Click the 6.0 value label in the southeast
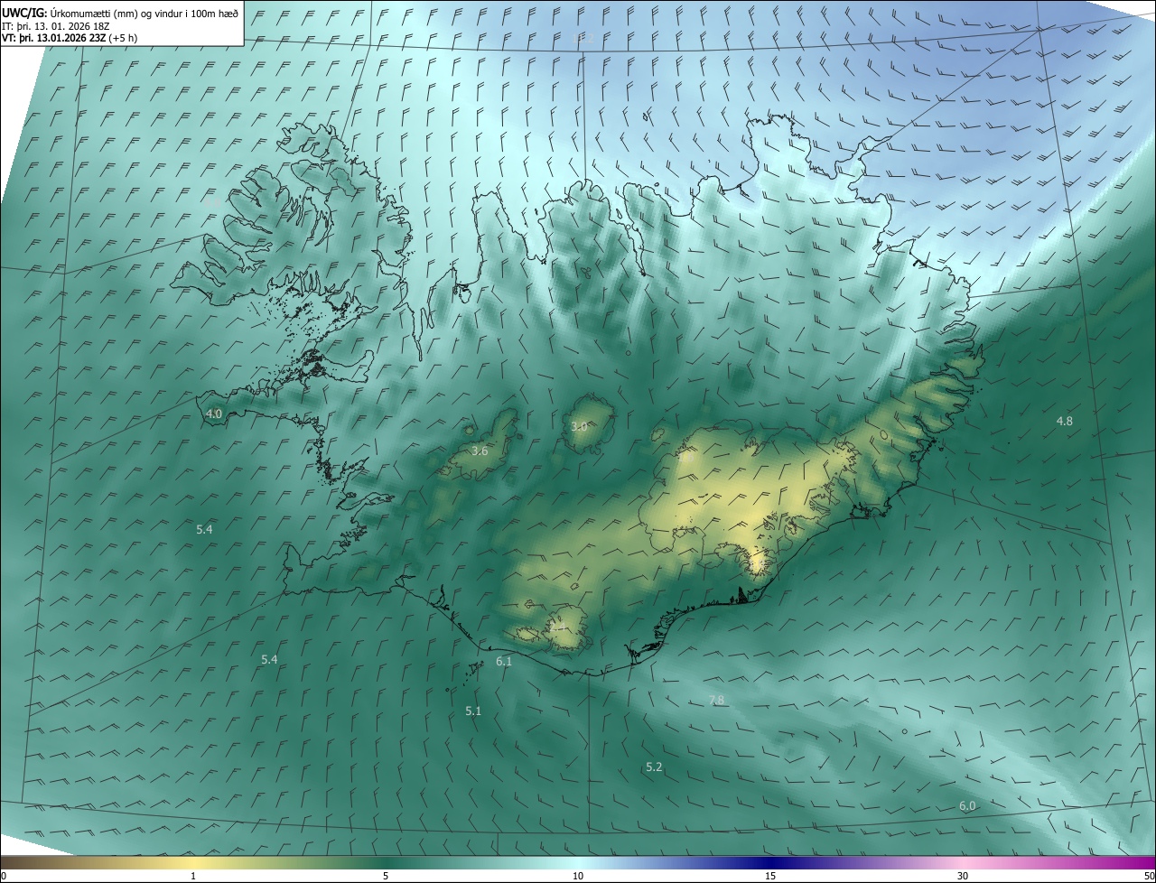This screenshot has height=883, width=1156. [x=967, y=806]
